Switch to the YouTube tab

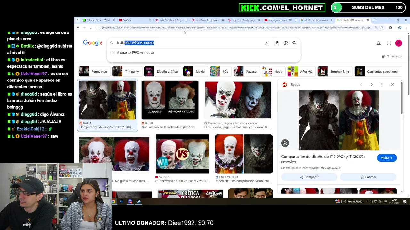(135, 20)
